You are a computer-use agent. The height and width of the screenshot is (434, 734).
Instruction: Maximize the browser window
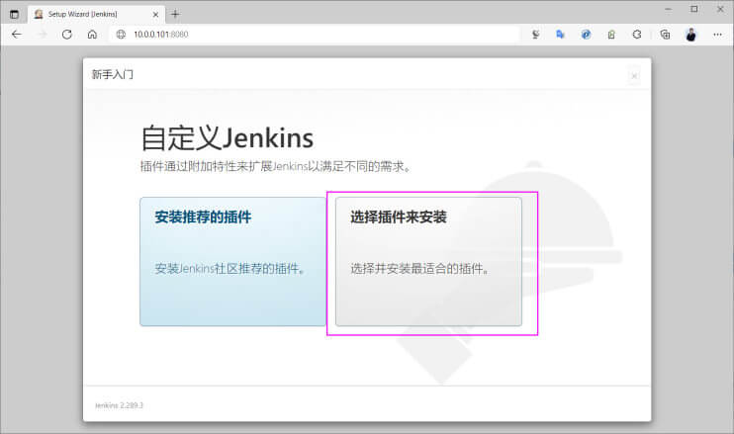click(x=694, y=9)
